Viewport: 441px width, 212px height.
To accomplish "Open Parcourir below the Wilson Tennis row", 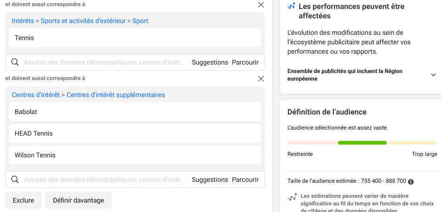I will (x=245, y=179).
